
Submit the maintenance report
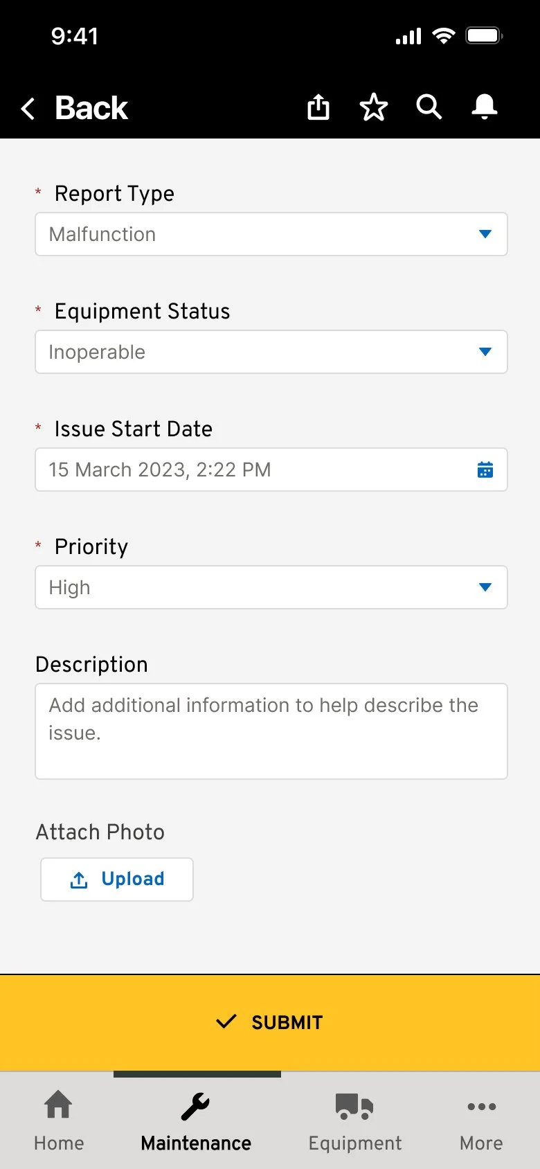270,1023
